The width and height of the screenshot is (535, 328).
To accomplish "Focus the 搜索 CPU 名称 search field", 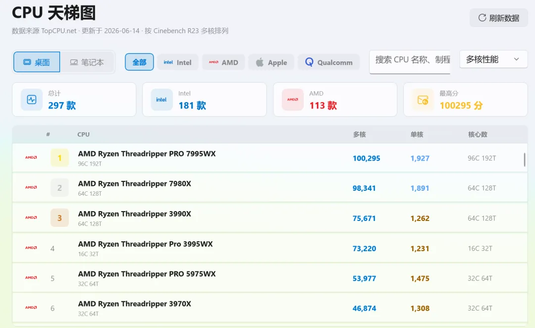I will (x=410, y=61).
